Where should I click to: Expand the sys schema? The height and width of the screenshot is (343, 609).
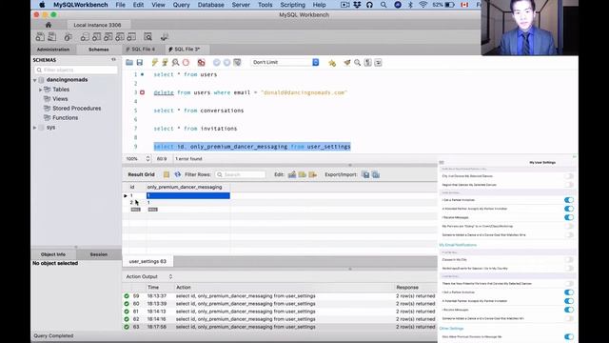tap(35, 128)
